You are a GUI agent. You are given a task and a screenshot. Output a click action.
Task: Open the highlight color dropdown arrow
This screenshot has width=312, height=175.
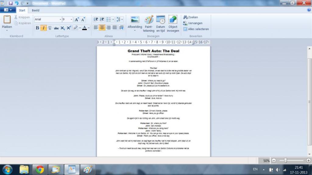[80, 28]
